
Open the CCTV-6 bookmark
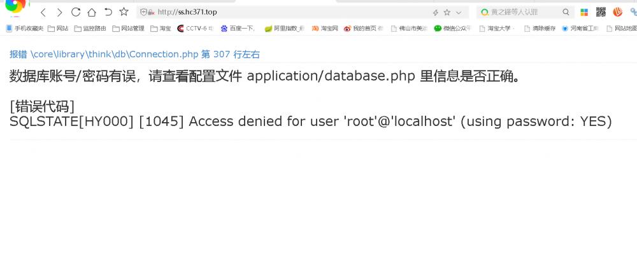pos(196,29)
